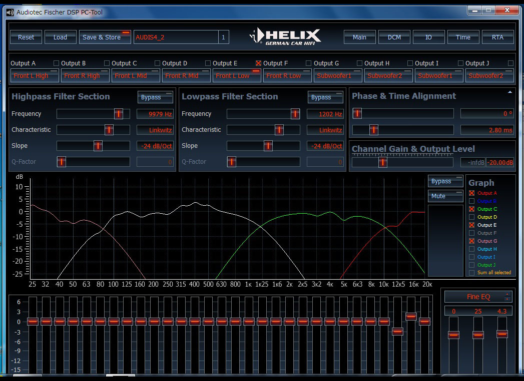Select the Front L High channel button
Viewport: 524px width, 381px height.
coord(34,75)
